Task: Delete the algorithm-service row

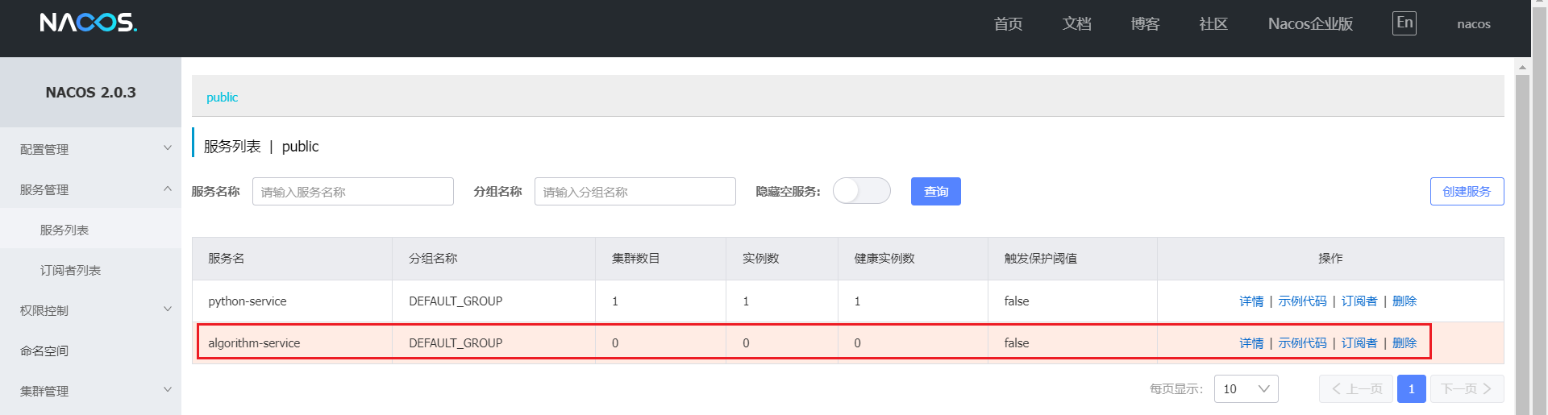Action: coord(1404,343)
